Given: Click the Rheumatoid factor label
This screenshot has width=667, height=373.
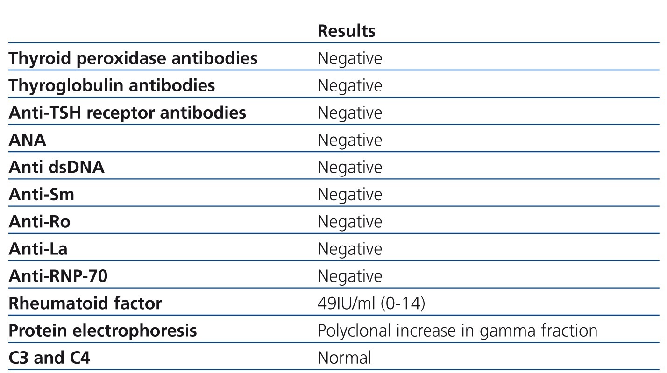Looking at the screenshot, I should coord(85,303).
